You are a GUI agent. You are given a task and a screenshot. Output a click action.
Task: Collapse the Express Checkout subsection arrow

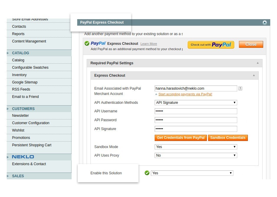coord(254,75)
